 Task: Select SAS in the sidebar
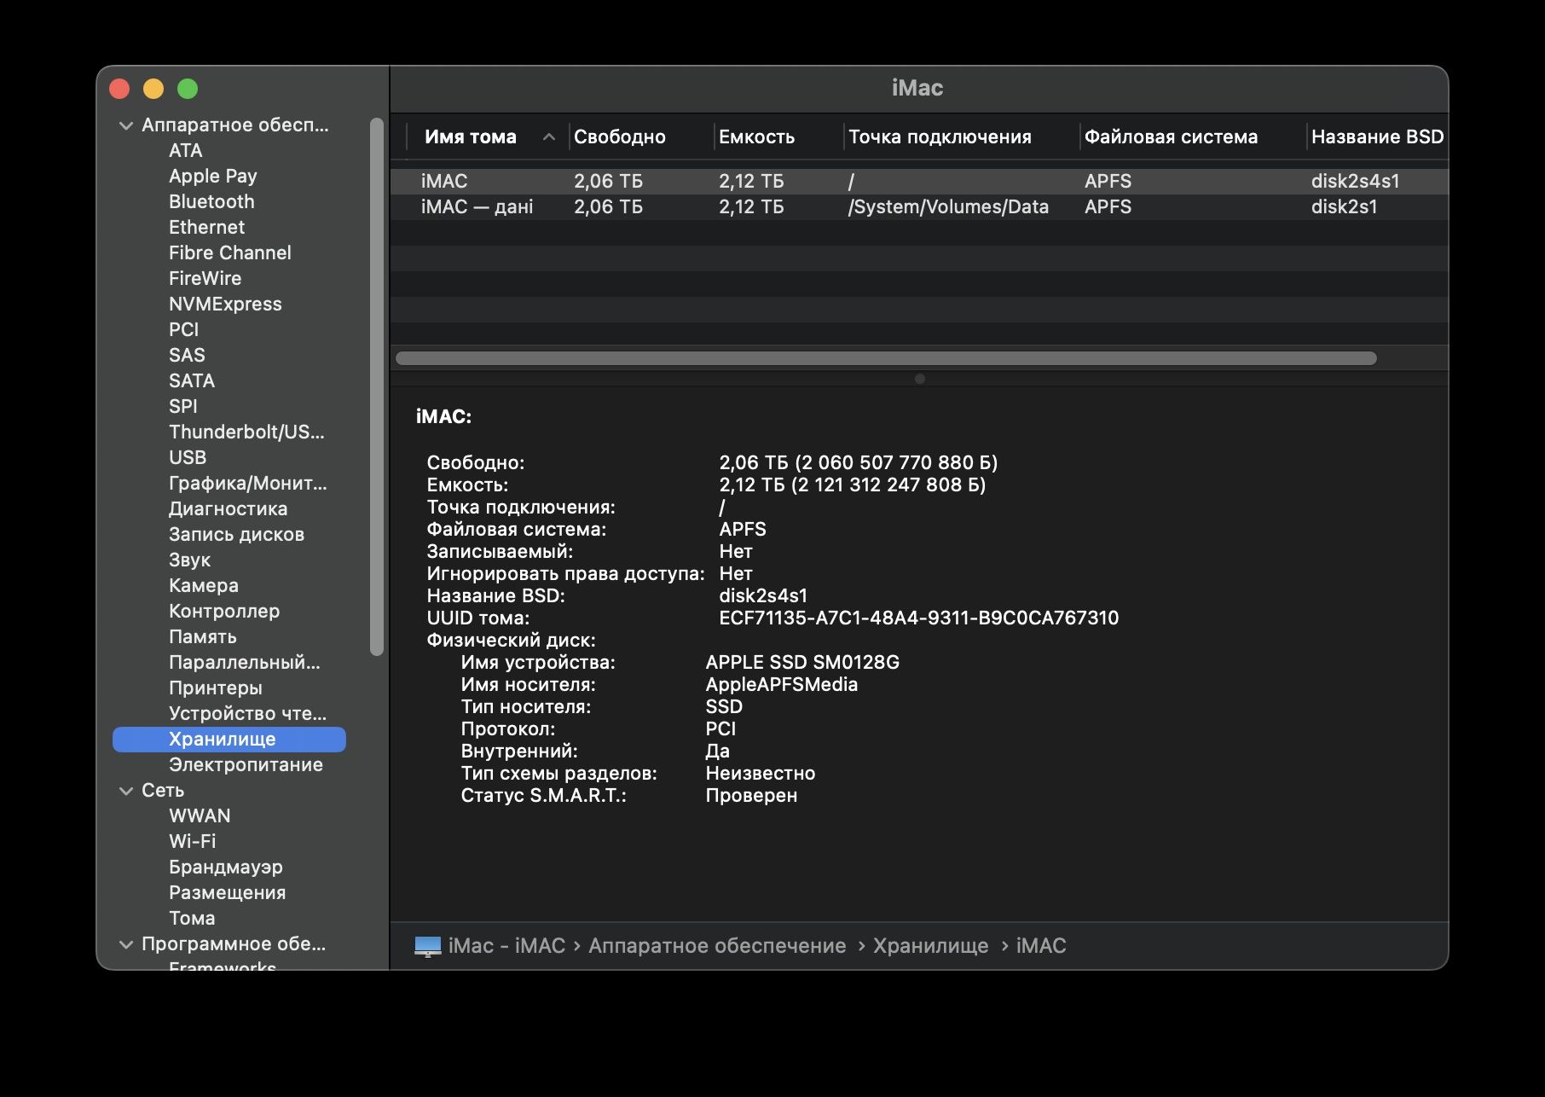click(187, 356)
